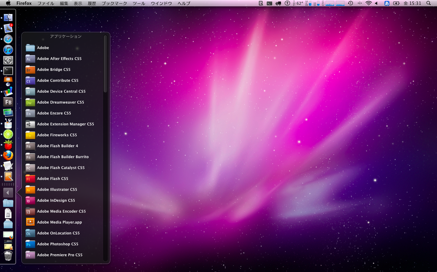Open the Adobe folder in the stack

click(43, 48)
